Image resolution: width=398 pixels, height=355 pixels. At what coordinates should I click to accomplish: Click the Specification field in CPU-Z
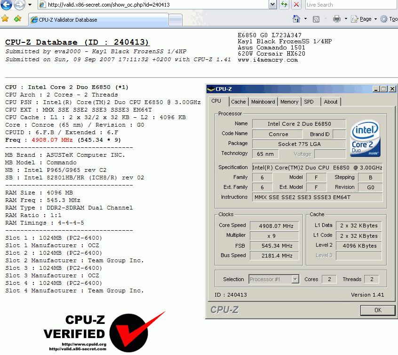317,168
